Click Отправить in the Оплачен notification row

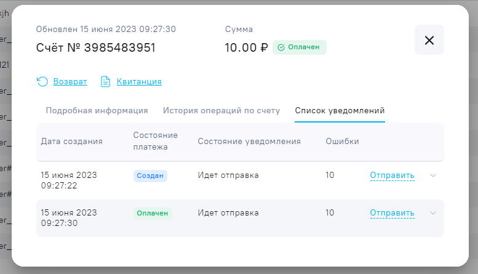[392, 213]
